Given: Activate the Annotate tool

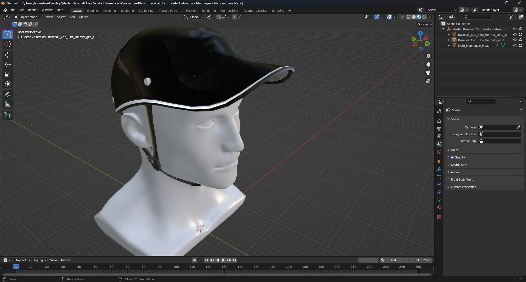Looking at the screenshot, I should (8, 95).
